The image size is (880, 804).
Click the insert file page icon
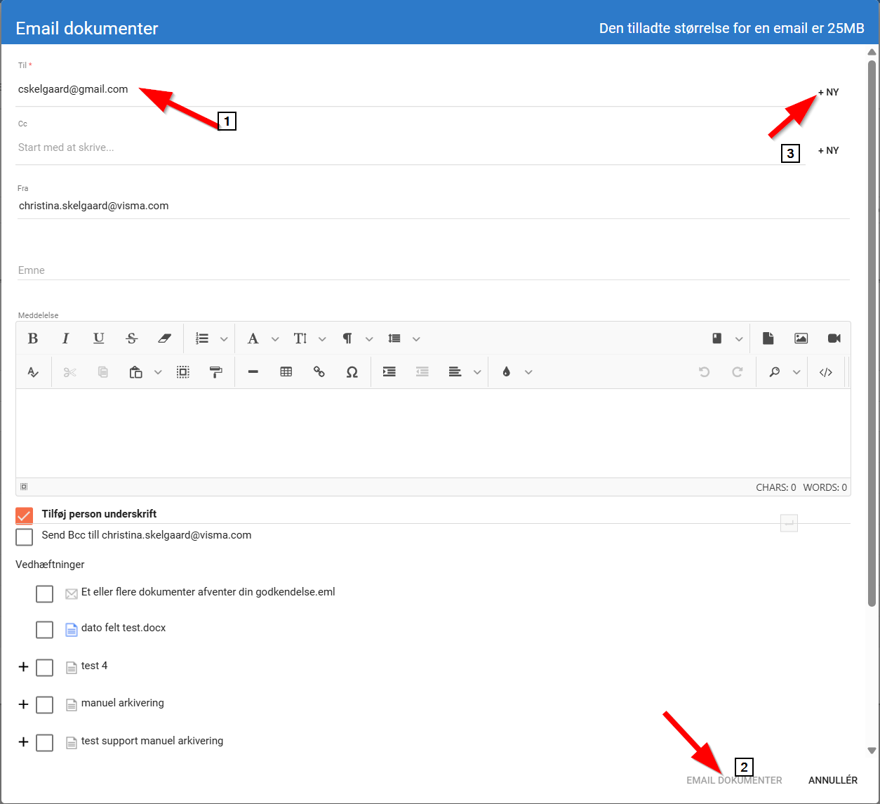[768, 338]
